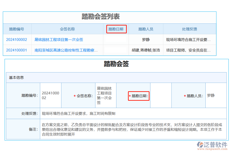The height and width of the screenshot is (153, 230).
Task: Click feedback cell starting 项目工程师、安全员
Action: pyautogui.click(x=188, y=50)
